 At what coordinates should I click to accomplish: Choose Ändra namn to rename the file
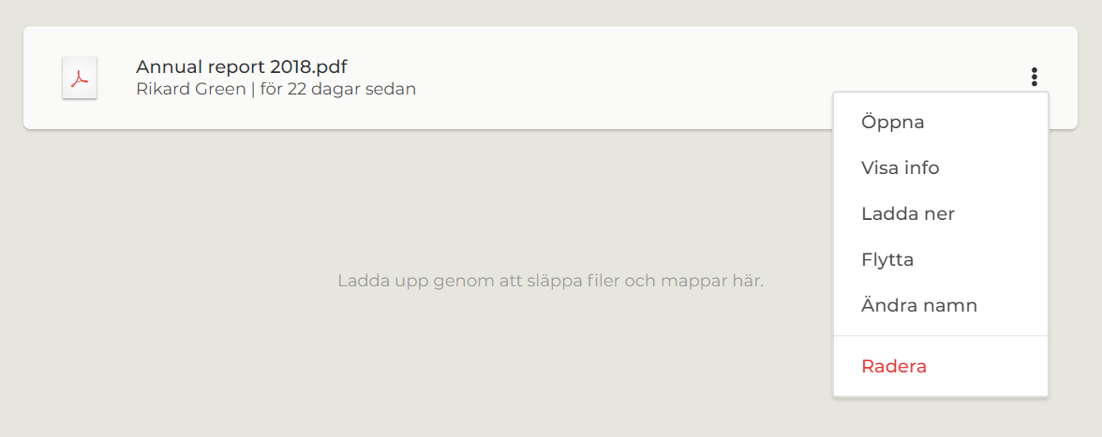coord(918,305)
